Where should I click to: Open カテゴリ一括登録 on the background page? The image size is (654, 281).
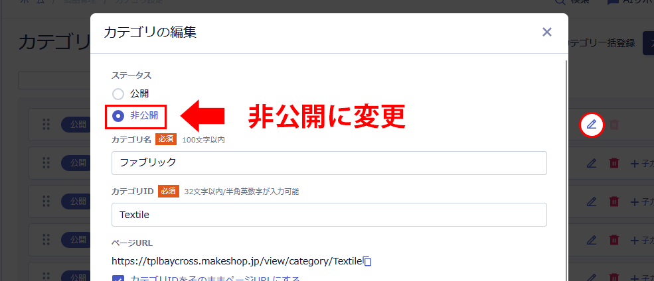click(602, 42)
